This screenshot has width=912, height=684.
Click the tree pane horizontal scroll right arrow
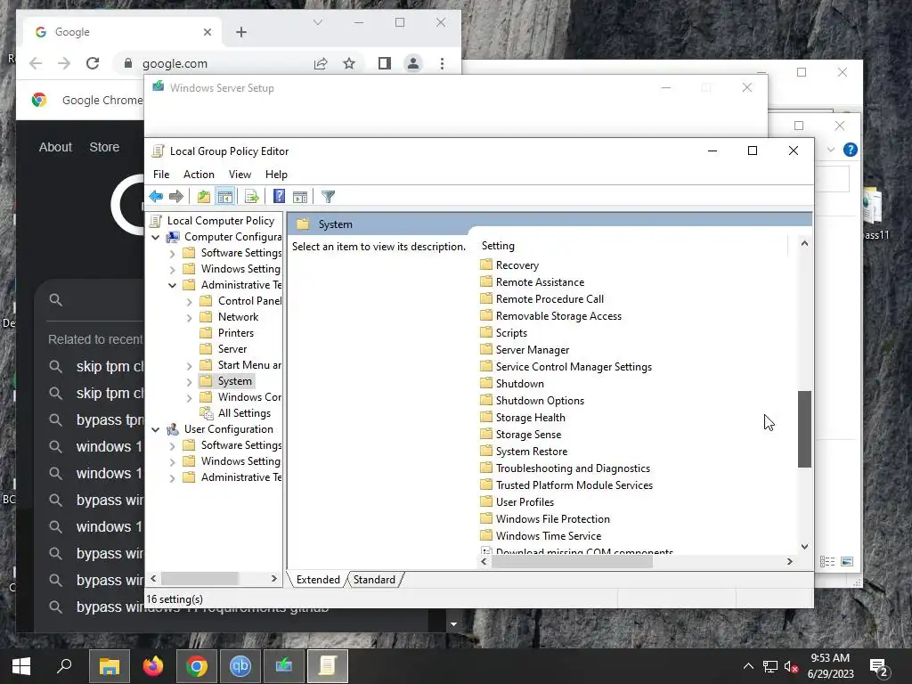pyautogui.click(x=274, y=579)
